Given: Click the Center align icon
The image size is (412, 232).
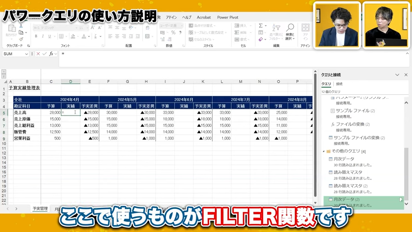Looking at the screenshot, I should tap(117, 36).
